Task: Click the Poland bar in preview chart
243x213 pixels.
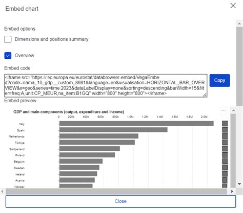Action: (x=87, y=155)
